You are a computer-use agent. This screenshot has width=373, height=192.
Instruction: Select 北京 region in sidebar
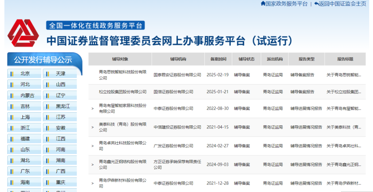[x=24, y=74]
